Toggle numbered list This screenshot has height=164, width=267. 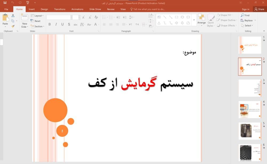click(112, 17)
